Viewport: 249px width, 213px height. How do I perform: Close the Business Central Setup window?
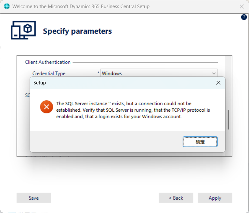pyautogui.click(x=242, y=6)
